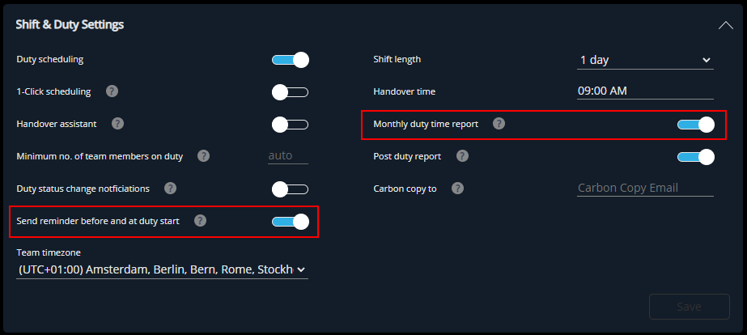
Task: Click the Carbon Copy Email input field
Action: [645, 189]
